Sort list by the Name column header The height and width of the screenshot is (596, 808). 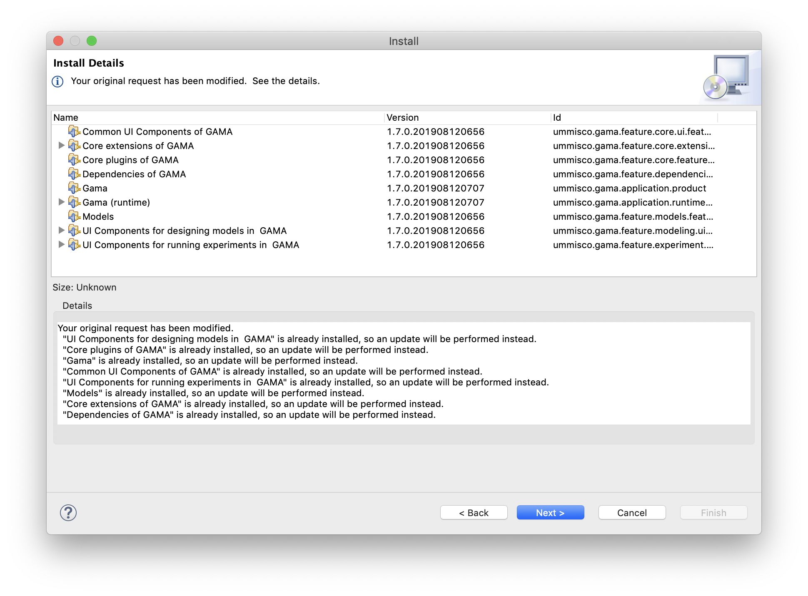pos(218,118)
